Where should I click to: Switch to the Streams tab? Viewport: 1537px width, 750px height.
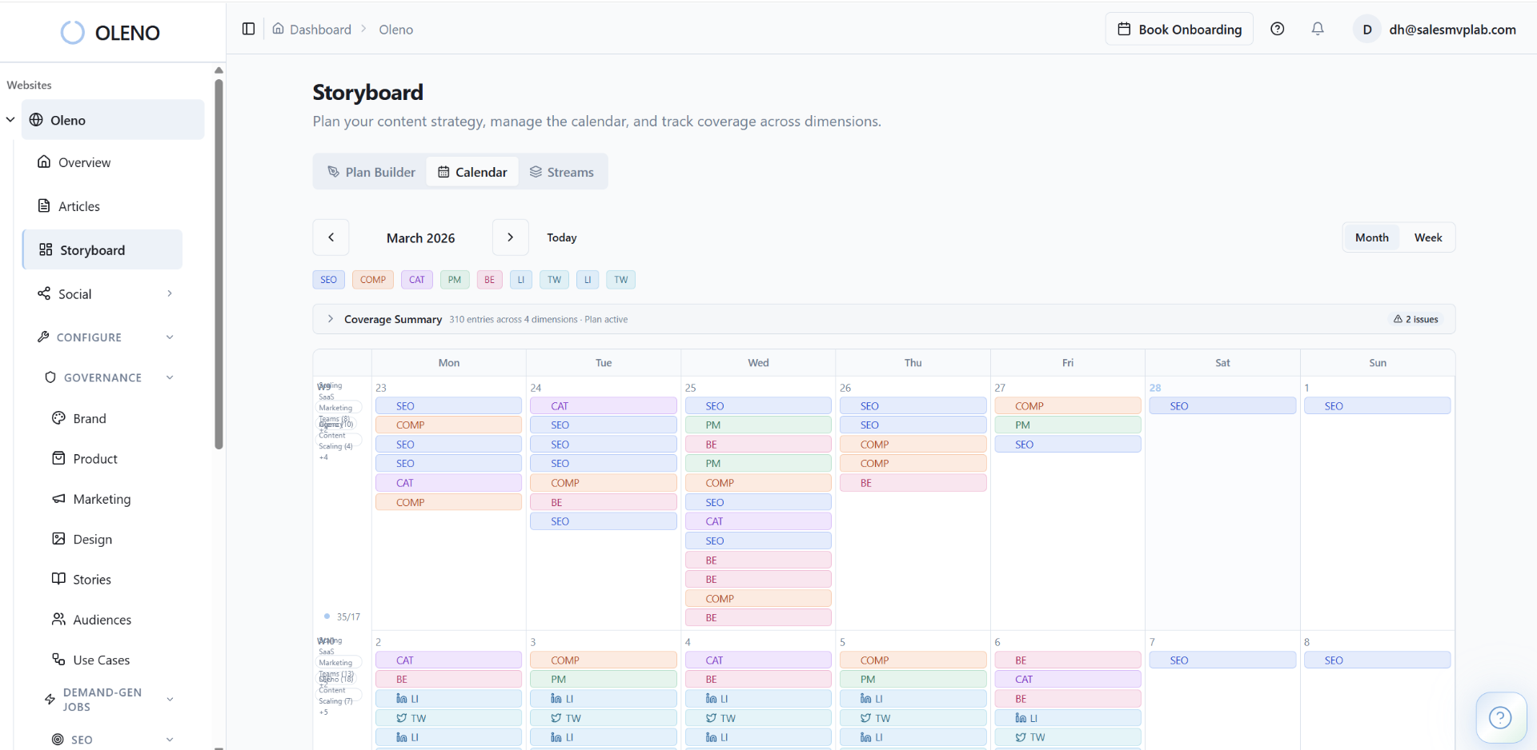(562, 171)
